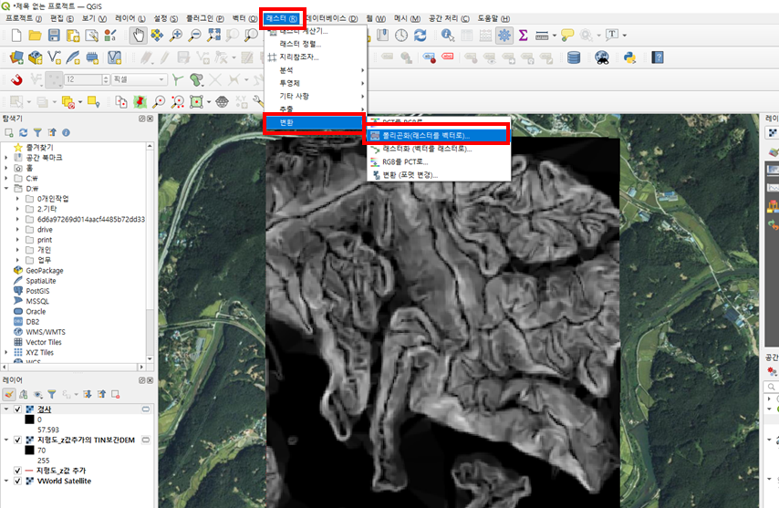Image resolution: width=779 pixels, height=508 pixels.
Task: Click the MetaSearch globe with binoculars icon
Action: click(x=602, y=57)
